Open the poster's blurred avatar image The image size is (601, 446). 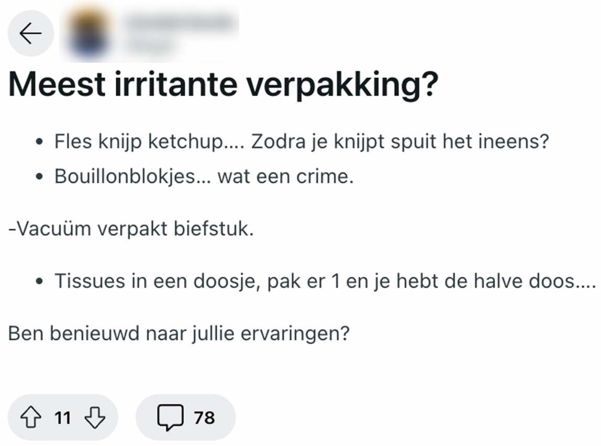click(x=89, y=33)
